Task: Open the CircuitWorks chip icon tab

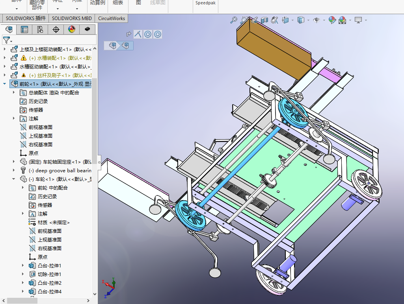Action: point(88,29)
